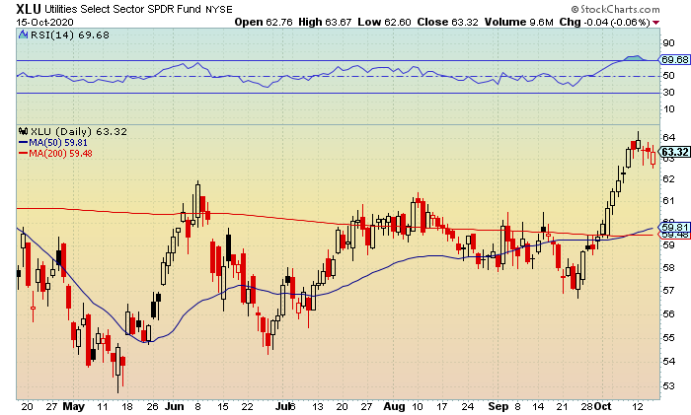This screenshot has height=415, width=691.
Task: Click the price axis label 56
Action: pos(668,313)
